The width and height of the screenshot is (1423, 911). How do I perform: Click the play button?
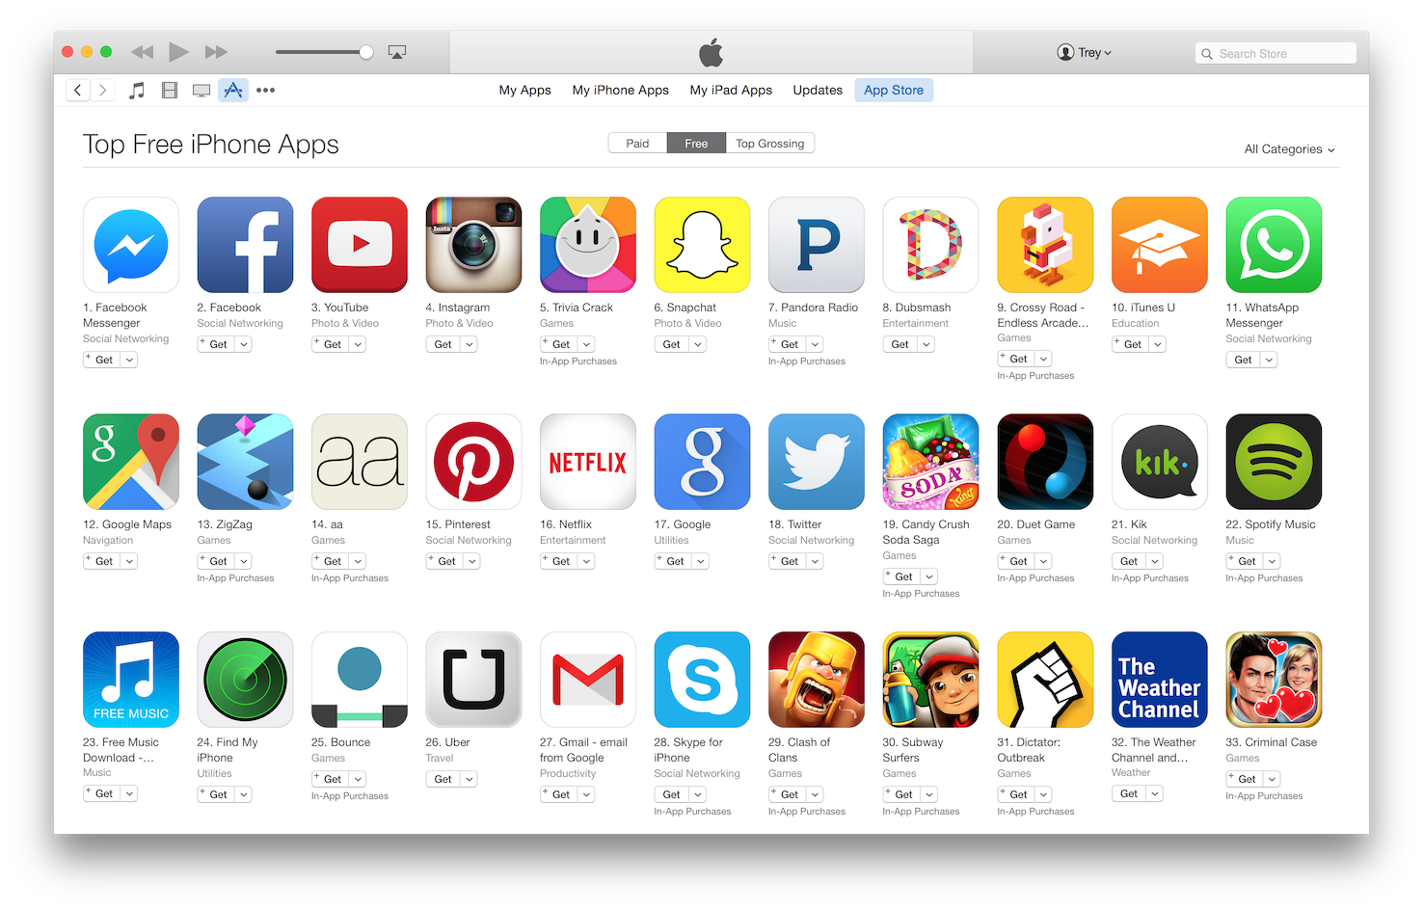[178, 52]
